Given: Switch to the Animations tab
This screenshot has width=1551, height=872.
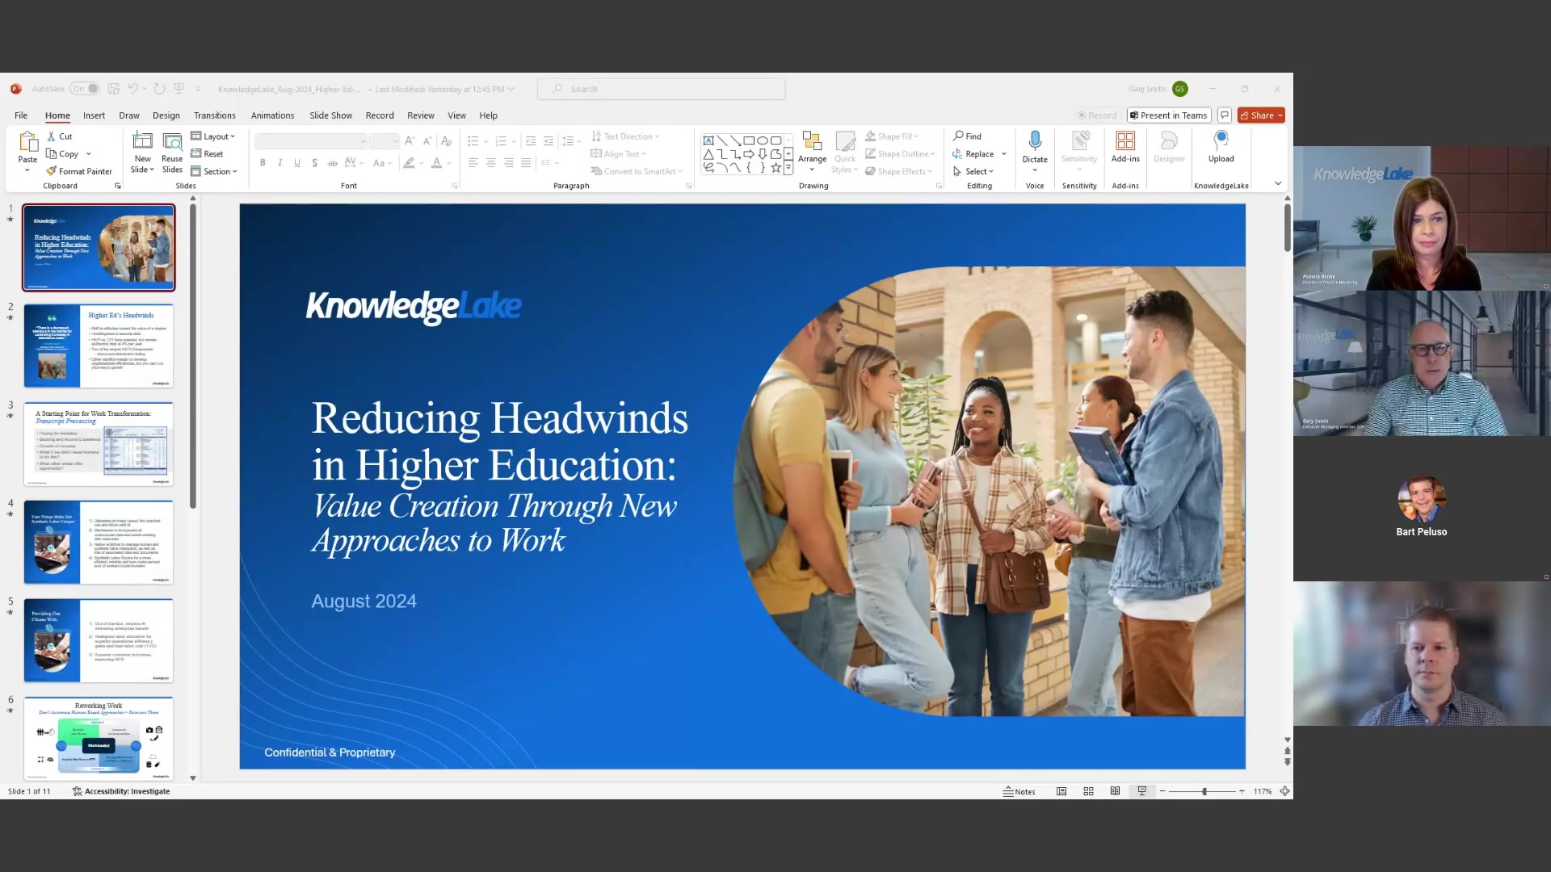Looking at the screenshot, I should (x=272, y=115).
